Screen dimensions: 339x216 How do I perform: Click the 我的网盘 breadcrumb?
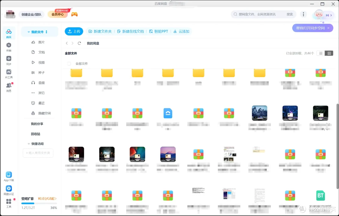click(x=93, y=43)
